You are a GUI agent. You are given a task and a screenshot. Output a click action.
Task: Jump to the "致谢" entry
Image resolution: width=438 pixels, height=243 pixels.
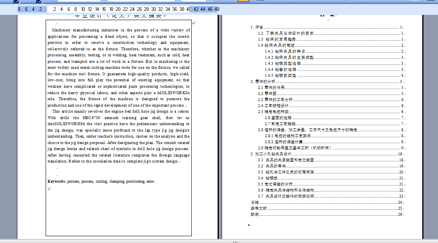[327, 214]
